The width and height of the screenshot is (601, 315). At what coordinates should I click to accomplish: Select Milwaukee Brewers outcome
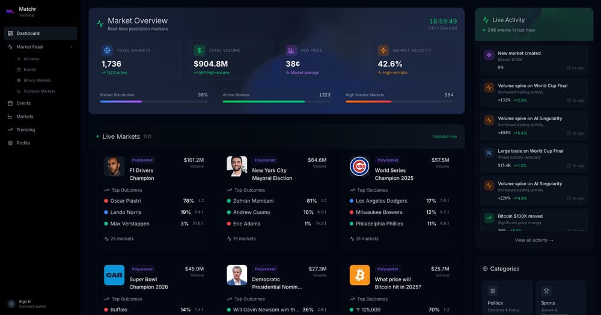coord(399,212)
